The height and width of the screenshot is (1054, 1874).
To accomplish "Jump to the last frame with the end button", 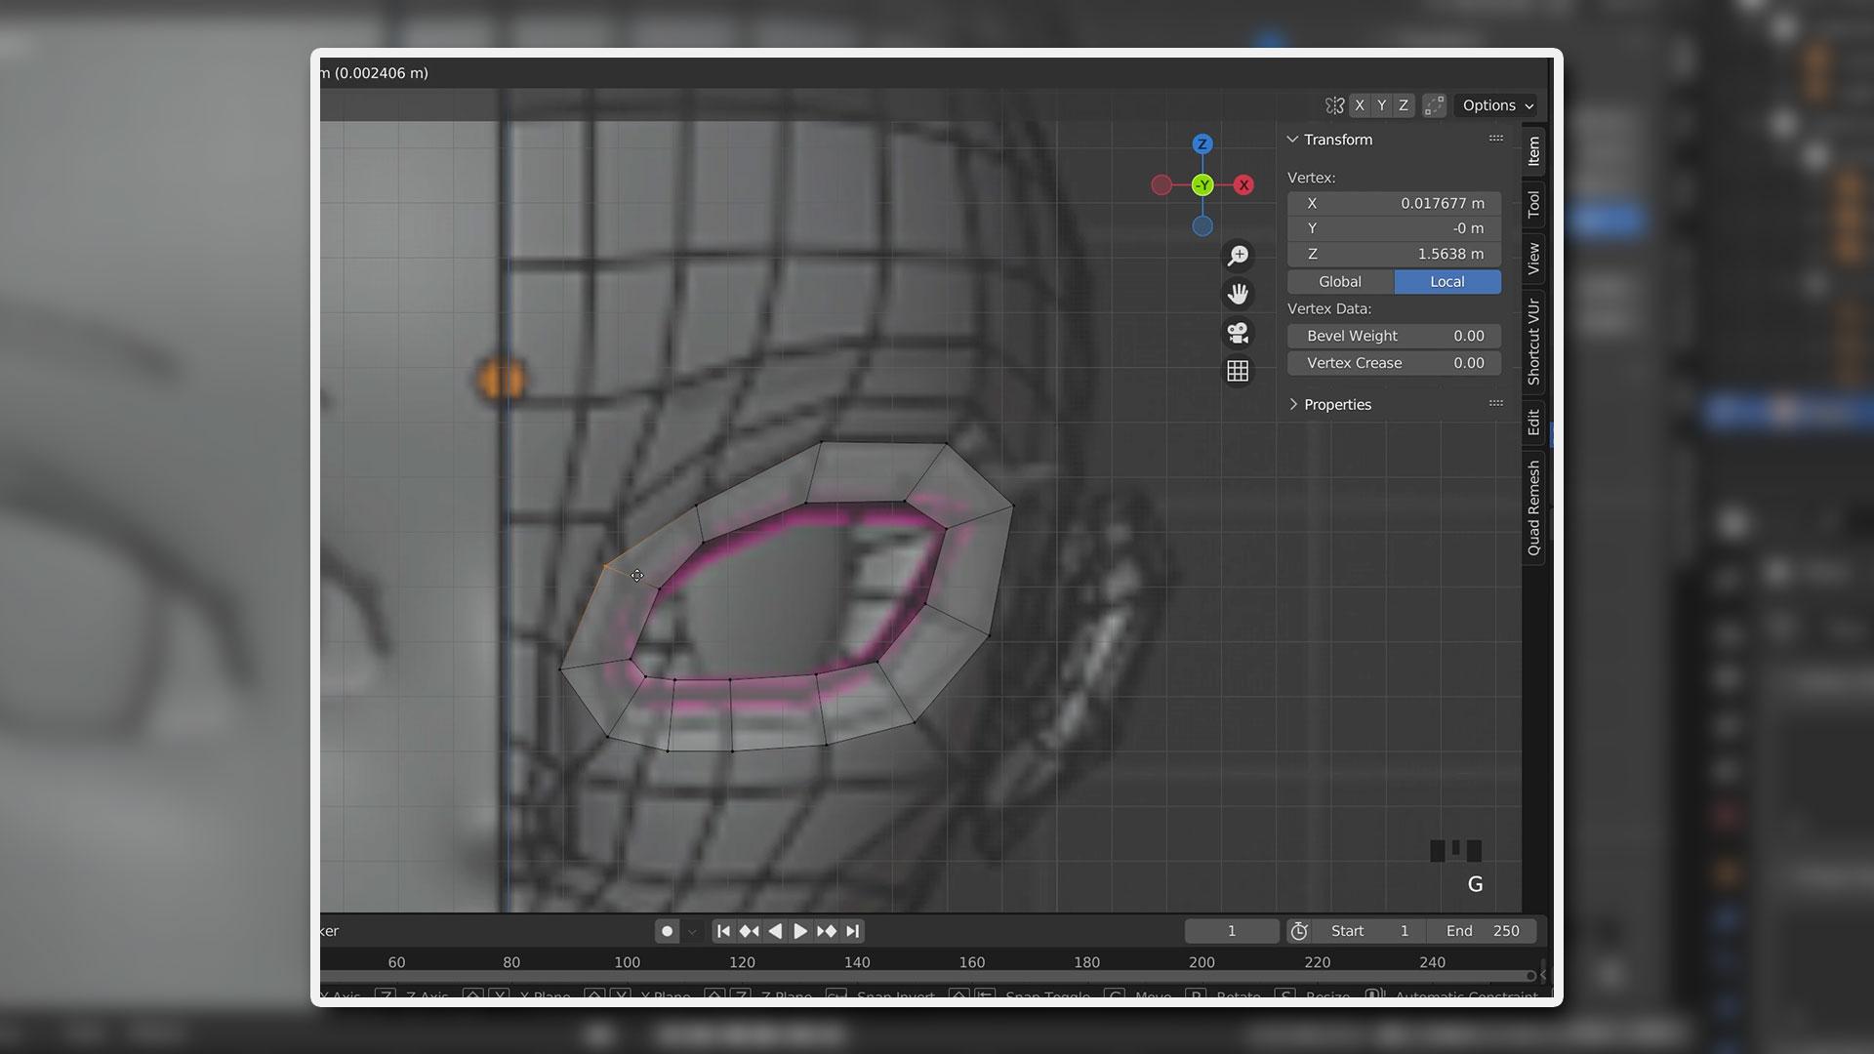I will (851, 930).
